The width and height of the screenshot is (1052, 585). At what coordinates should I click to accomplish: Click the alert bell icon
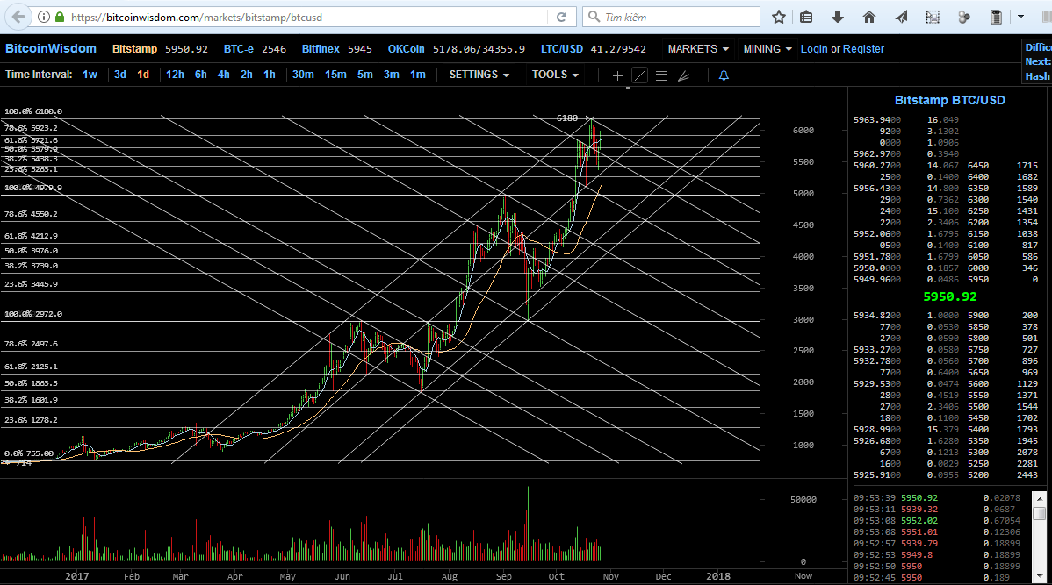(x=724, y=75)
